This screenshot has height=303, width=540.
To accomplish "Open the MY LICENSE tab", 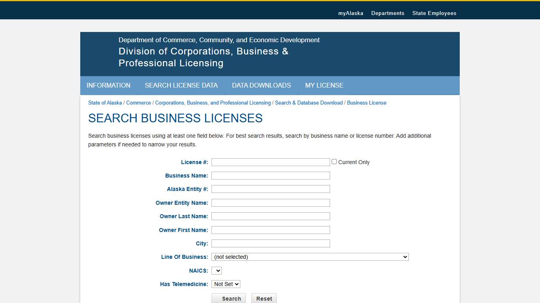I will click(x=324, y=86).
